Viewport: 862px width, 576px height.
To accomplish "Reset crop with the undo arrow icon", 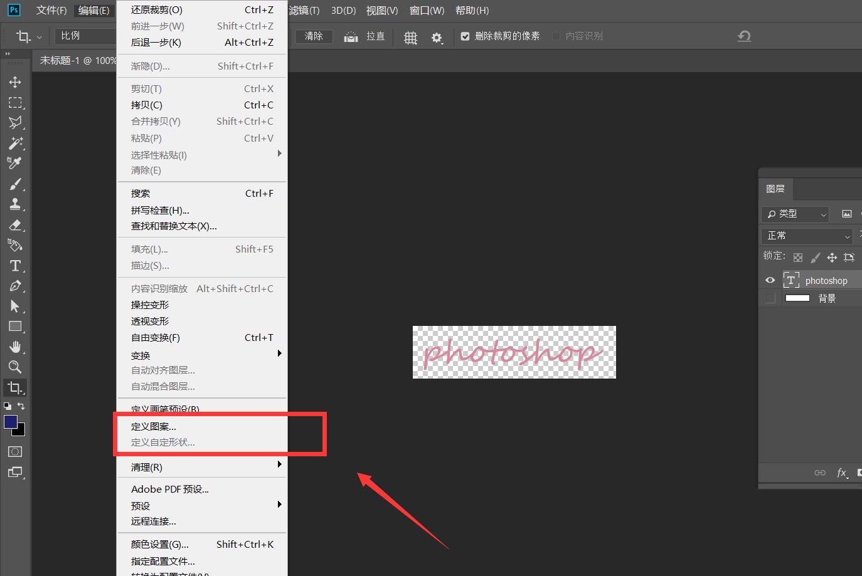I will [744, 36].
